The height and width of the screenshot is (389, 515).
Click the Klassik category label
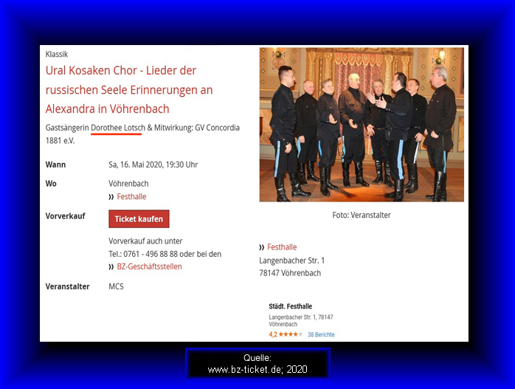click(57, 54)
